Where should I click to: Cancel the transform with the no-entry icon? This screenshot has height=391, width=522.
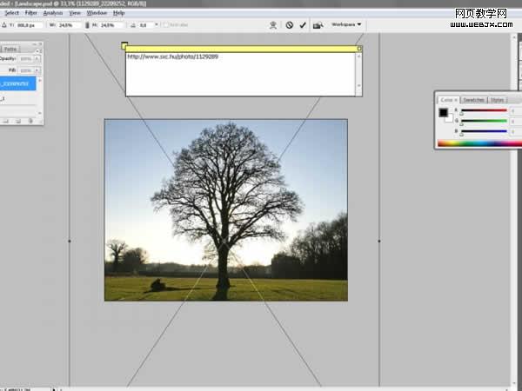click(x=290, y=25)
